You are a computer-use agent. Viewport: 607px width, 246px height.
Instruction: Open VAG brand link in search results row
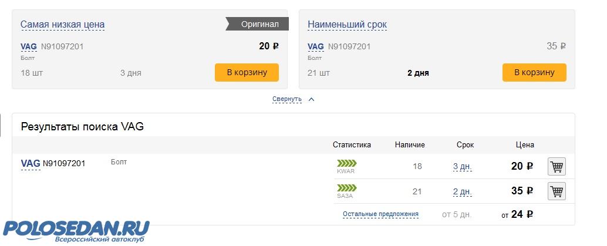tap(31, 163)
